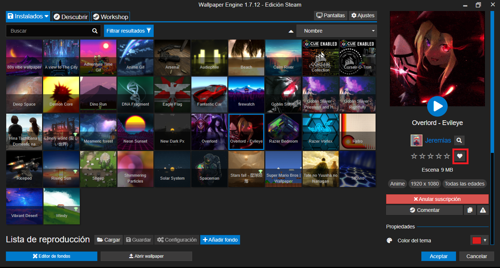The width and height of the screenshot is (500, 268).
Task: Select the Razer Bedroom wallpaper
Action: pyautogui.click(x=284, y=131)
